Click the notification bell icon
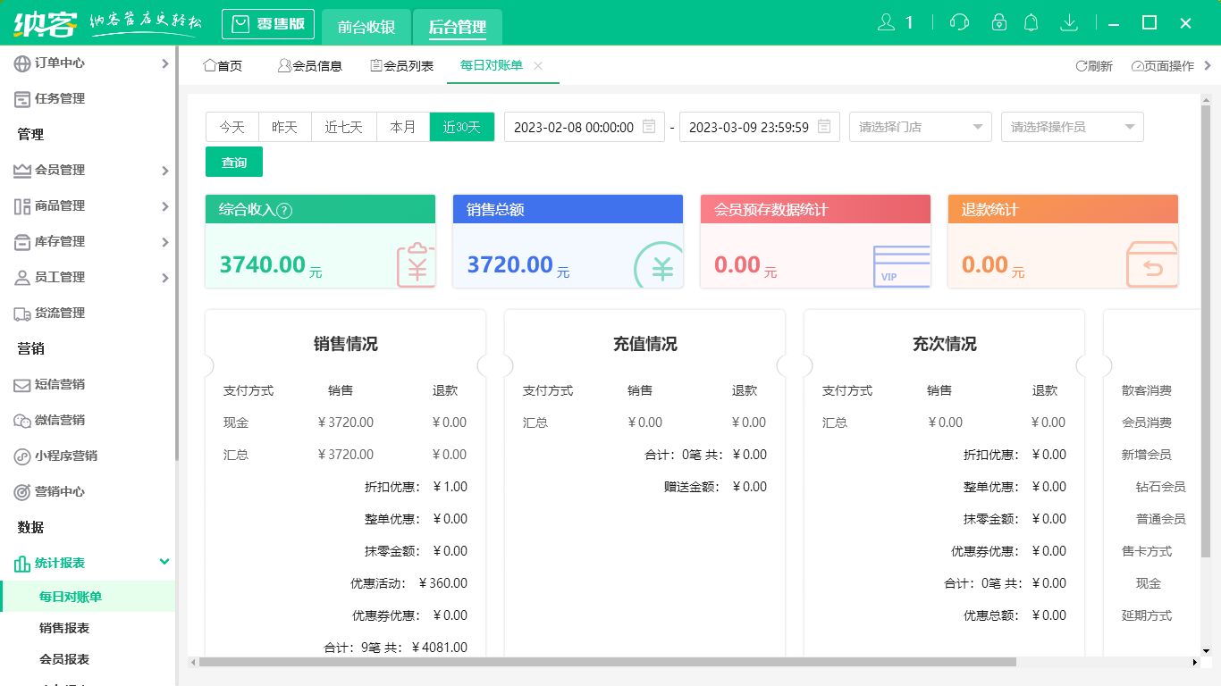 pos(1031,21)
